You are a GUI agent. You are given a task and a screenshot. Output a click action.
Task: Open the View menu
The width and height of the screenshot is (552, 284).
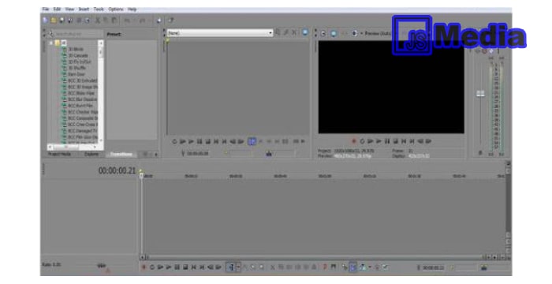click(69, 9)
